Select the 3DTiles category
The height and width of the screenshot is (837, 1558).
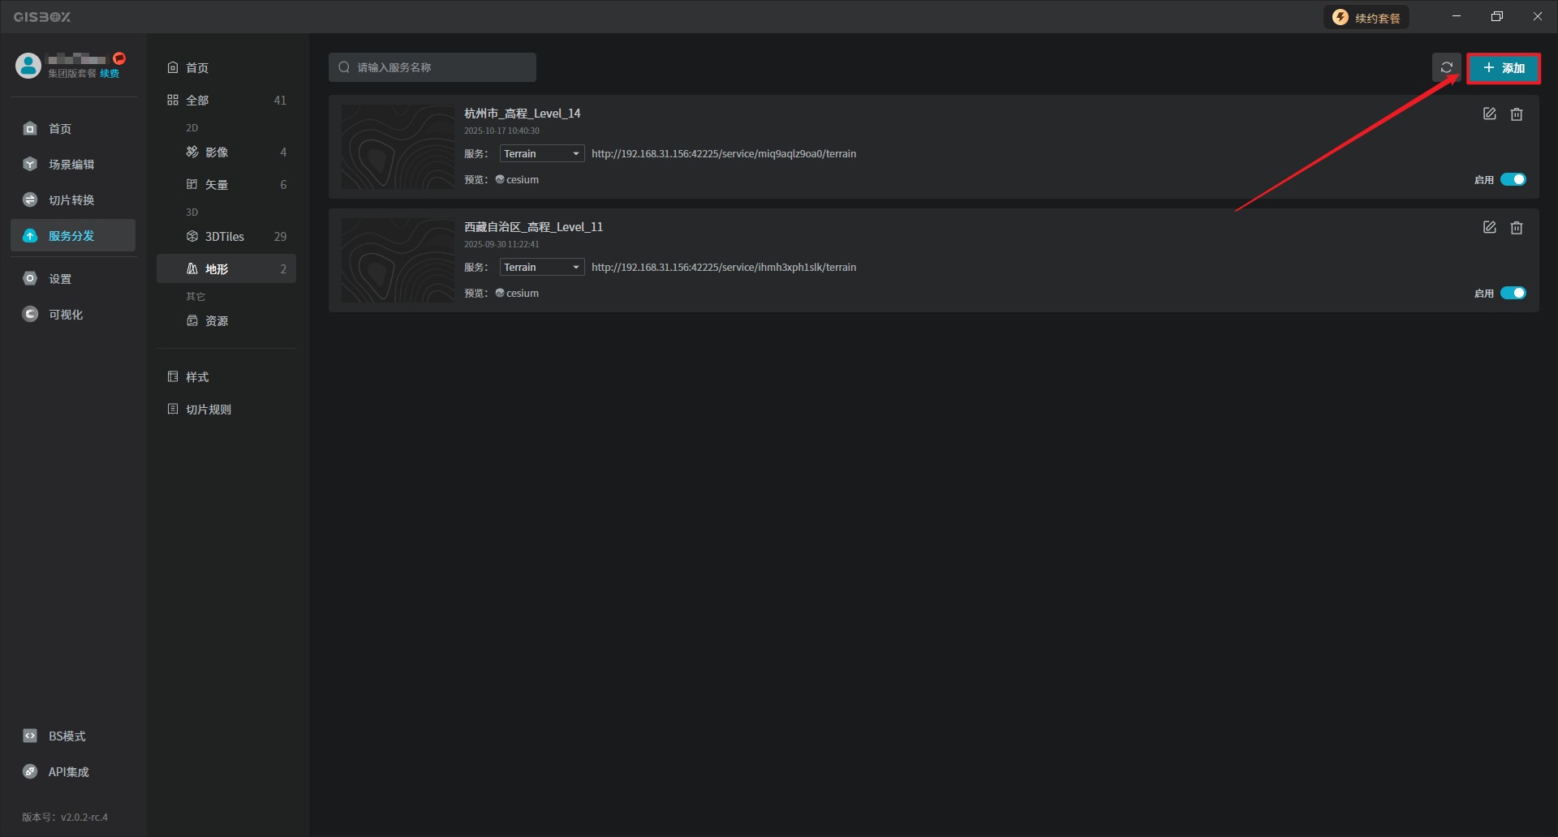(x=225, y=237)
